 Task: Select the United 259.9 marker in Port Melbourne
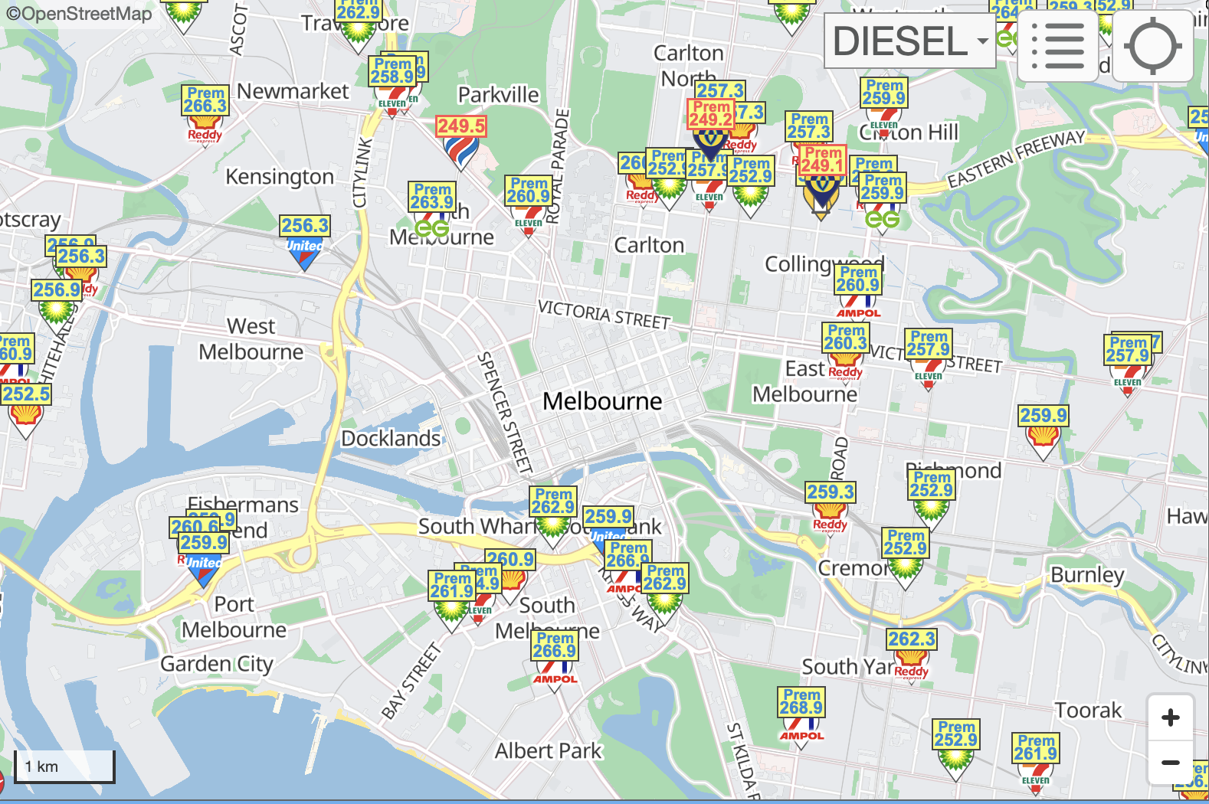pyautogui.click(x=204, y=561)
